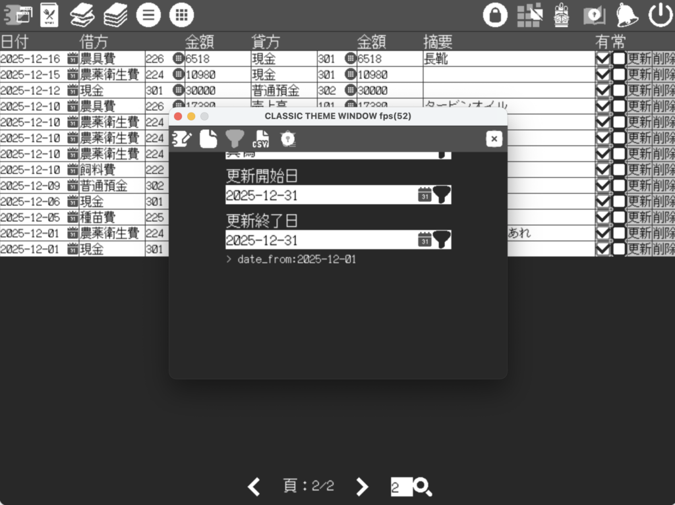Click the round list-lines icon in top toolbar

[x=148, y=14]
